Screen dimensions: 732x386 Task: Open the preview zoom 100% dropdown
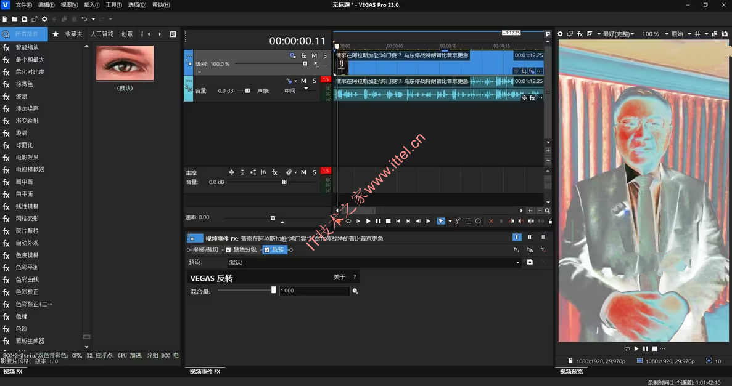(x=654, y=34)
